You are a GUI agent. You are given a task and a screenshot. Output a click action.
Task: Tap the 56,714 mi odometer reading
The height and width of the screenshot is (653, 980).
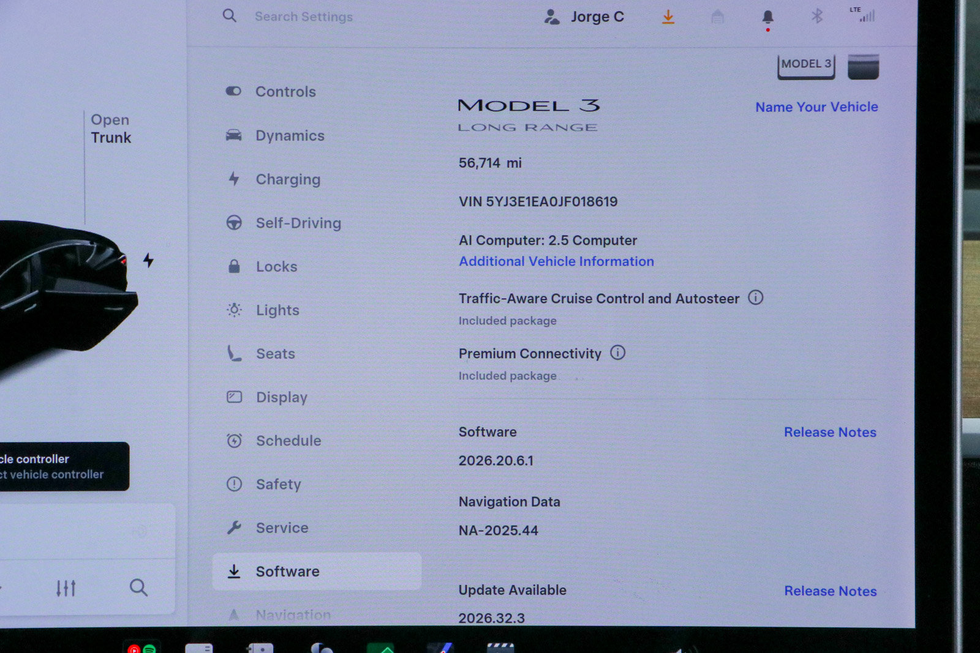tap(490, 163)
